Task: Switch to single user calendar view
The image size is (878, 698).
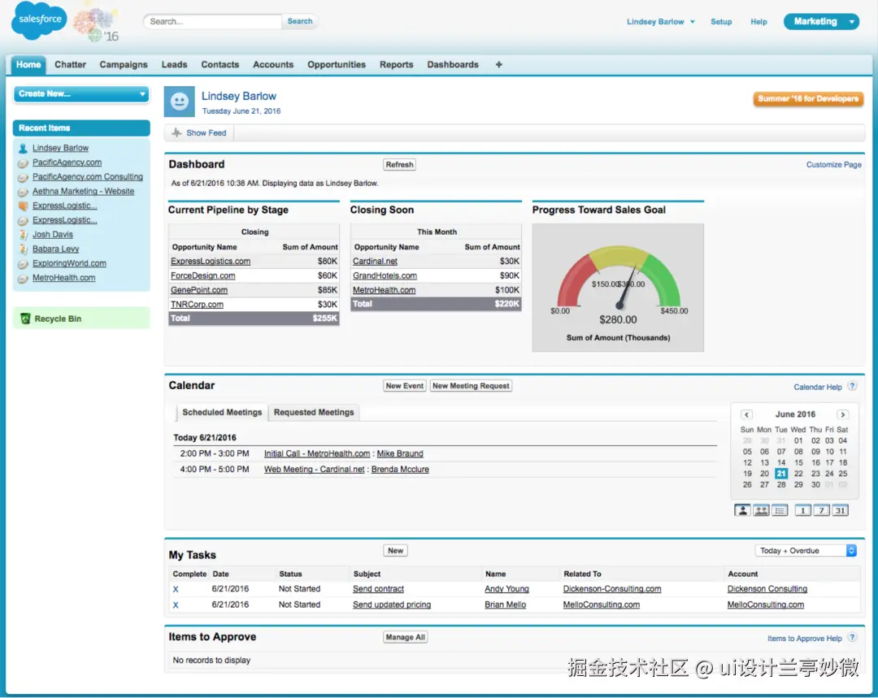Action: pyautogui.click(x=742, y=510)
